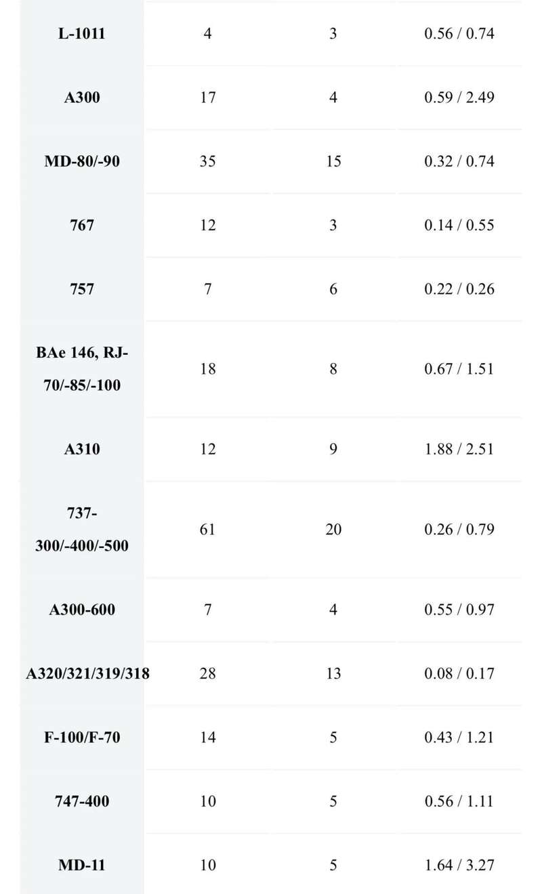Click the value 35 in MD-80 row

pos(208,161)
